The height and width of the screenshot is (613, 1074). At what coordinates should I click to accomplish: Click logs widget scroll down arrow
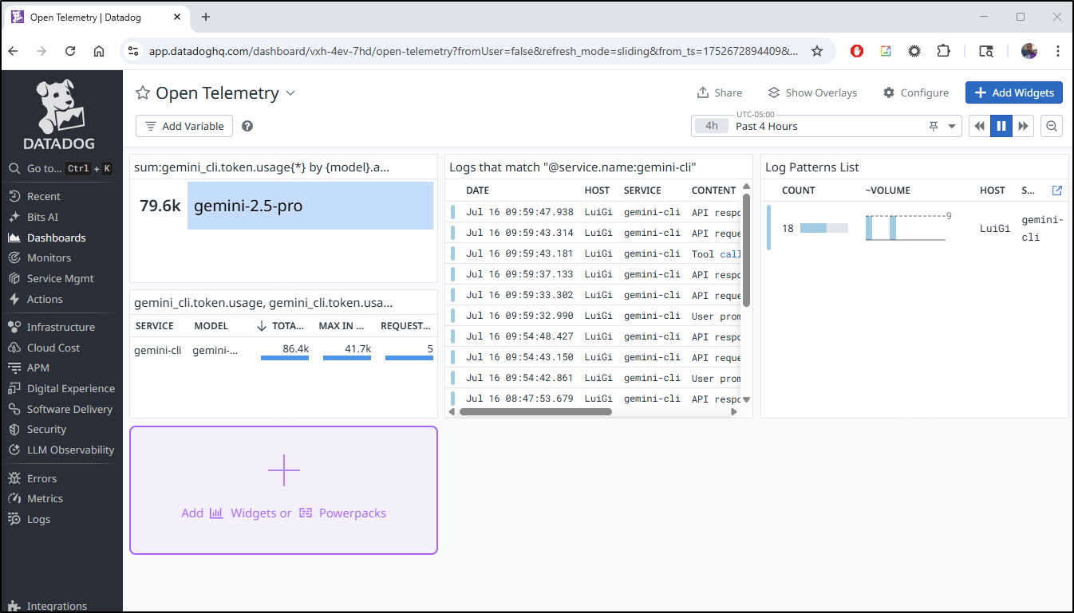tap(747, 399)
